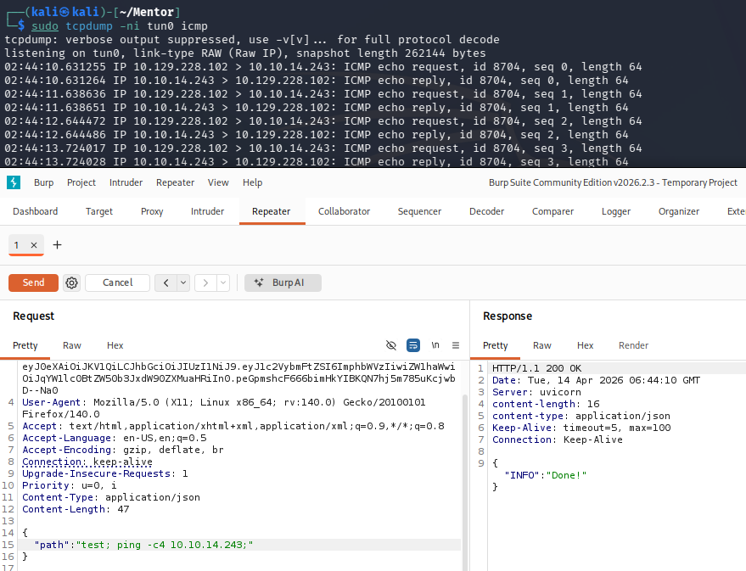Close Repeater tab 1
The image size is (746, 571).
34,245
